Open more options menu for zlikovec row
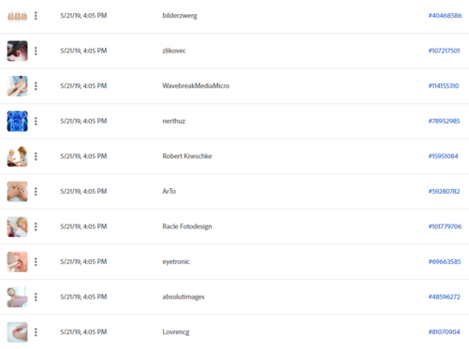 click(36, 51)
